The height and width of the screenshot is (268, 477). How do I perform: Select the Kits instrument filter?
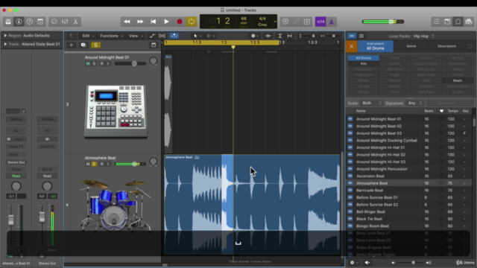click(364, 64)
